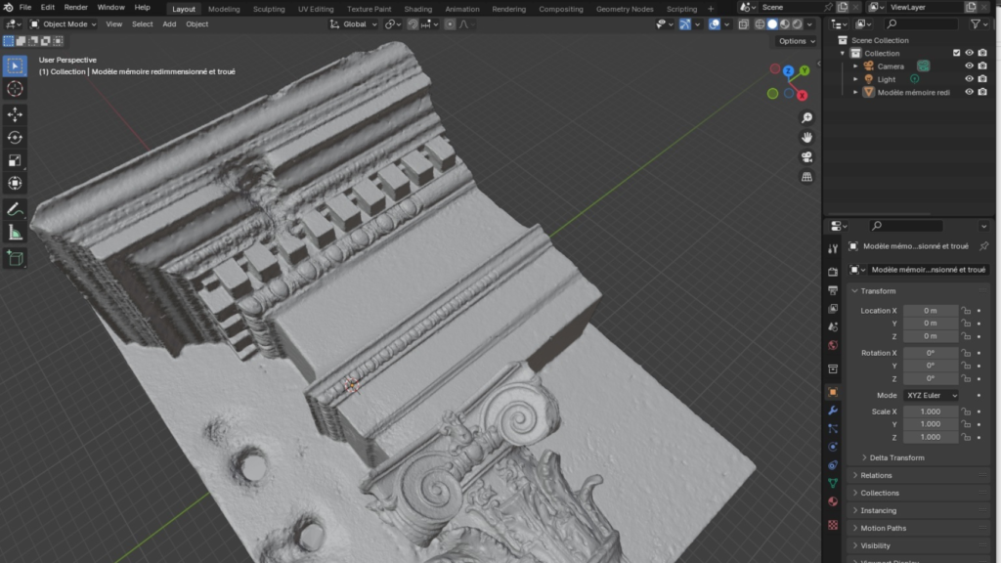Open the Object Constraints properties tab
The height and width of the screenshot is (563, 1001).
[x=833, y=465]
